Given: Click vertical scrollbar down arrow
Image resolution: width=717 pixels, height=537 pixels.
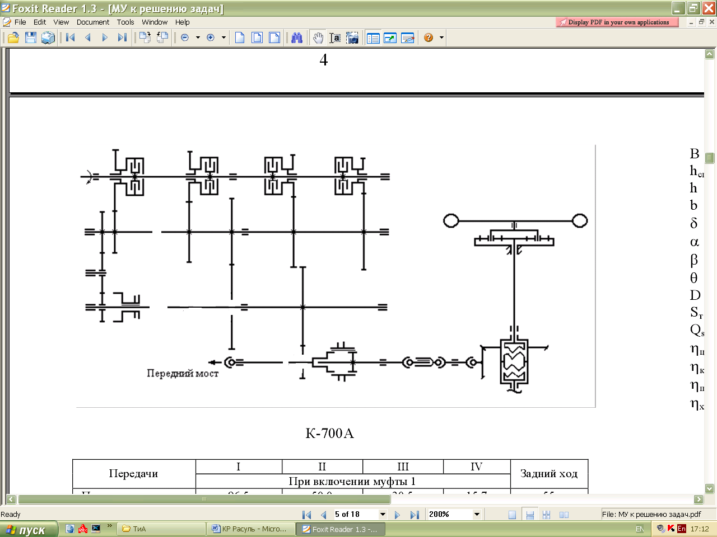Looking at the screenshot, I should pyautogui.click(x=709, y=488).
